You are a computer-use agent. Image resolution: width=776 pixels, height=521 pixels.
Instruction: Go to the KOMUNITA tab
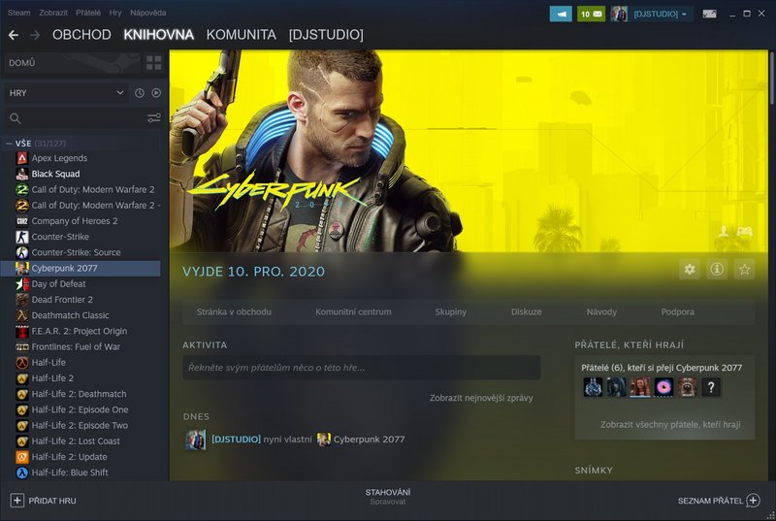click(242, 35)
